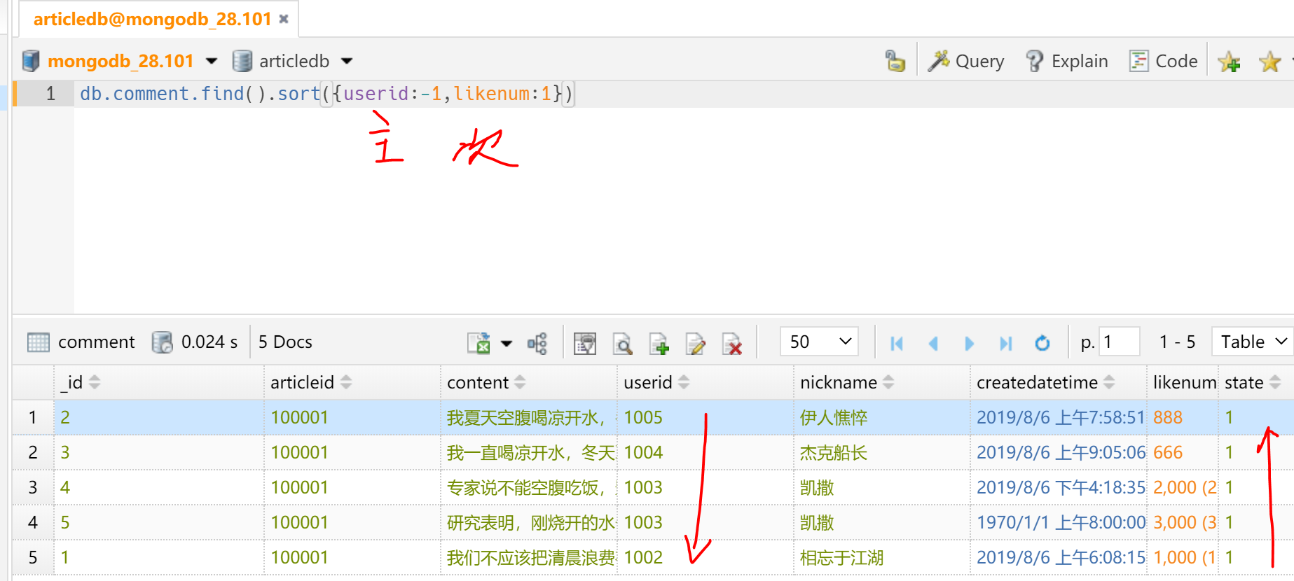Close the articledb@mongodb_28.101 tab

(284, 19)
